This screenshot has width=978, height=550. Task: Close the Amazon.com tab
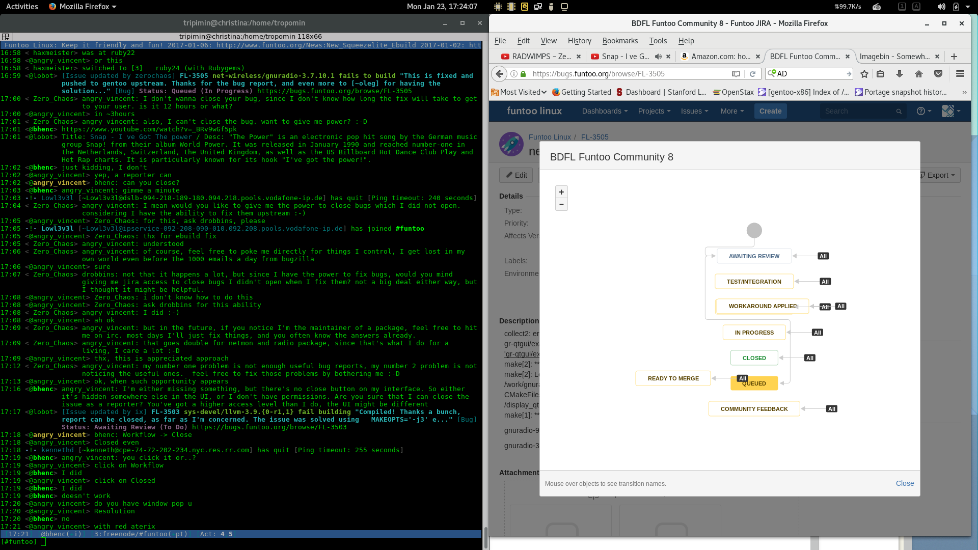[x=758, y=57]
